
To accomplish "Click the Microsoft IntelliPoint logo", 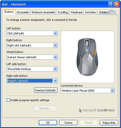I will click(x=97, y=110).
